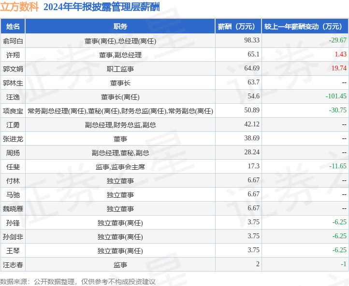This screenshot has height=286, width=349.
Task: Click the name cell 许翔
Action: (13, 55)
